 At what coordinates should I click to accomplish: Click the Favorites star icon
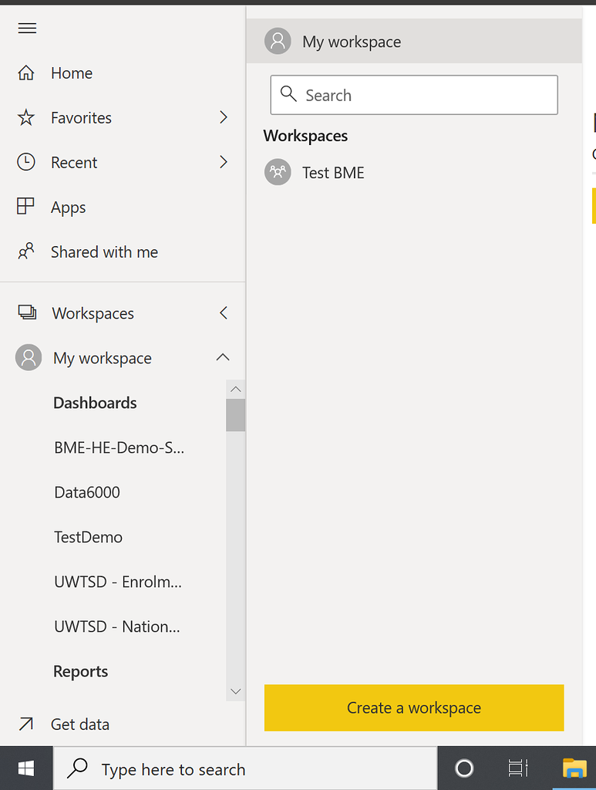[x=27, y=117]
